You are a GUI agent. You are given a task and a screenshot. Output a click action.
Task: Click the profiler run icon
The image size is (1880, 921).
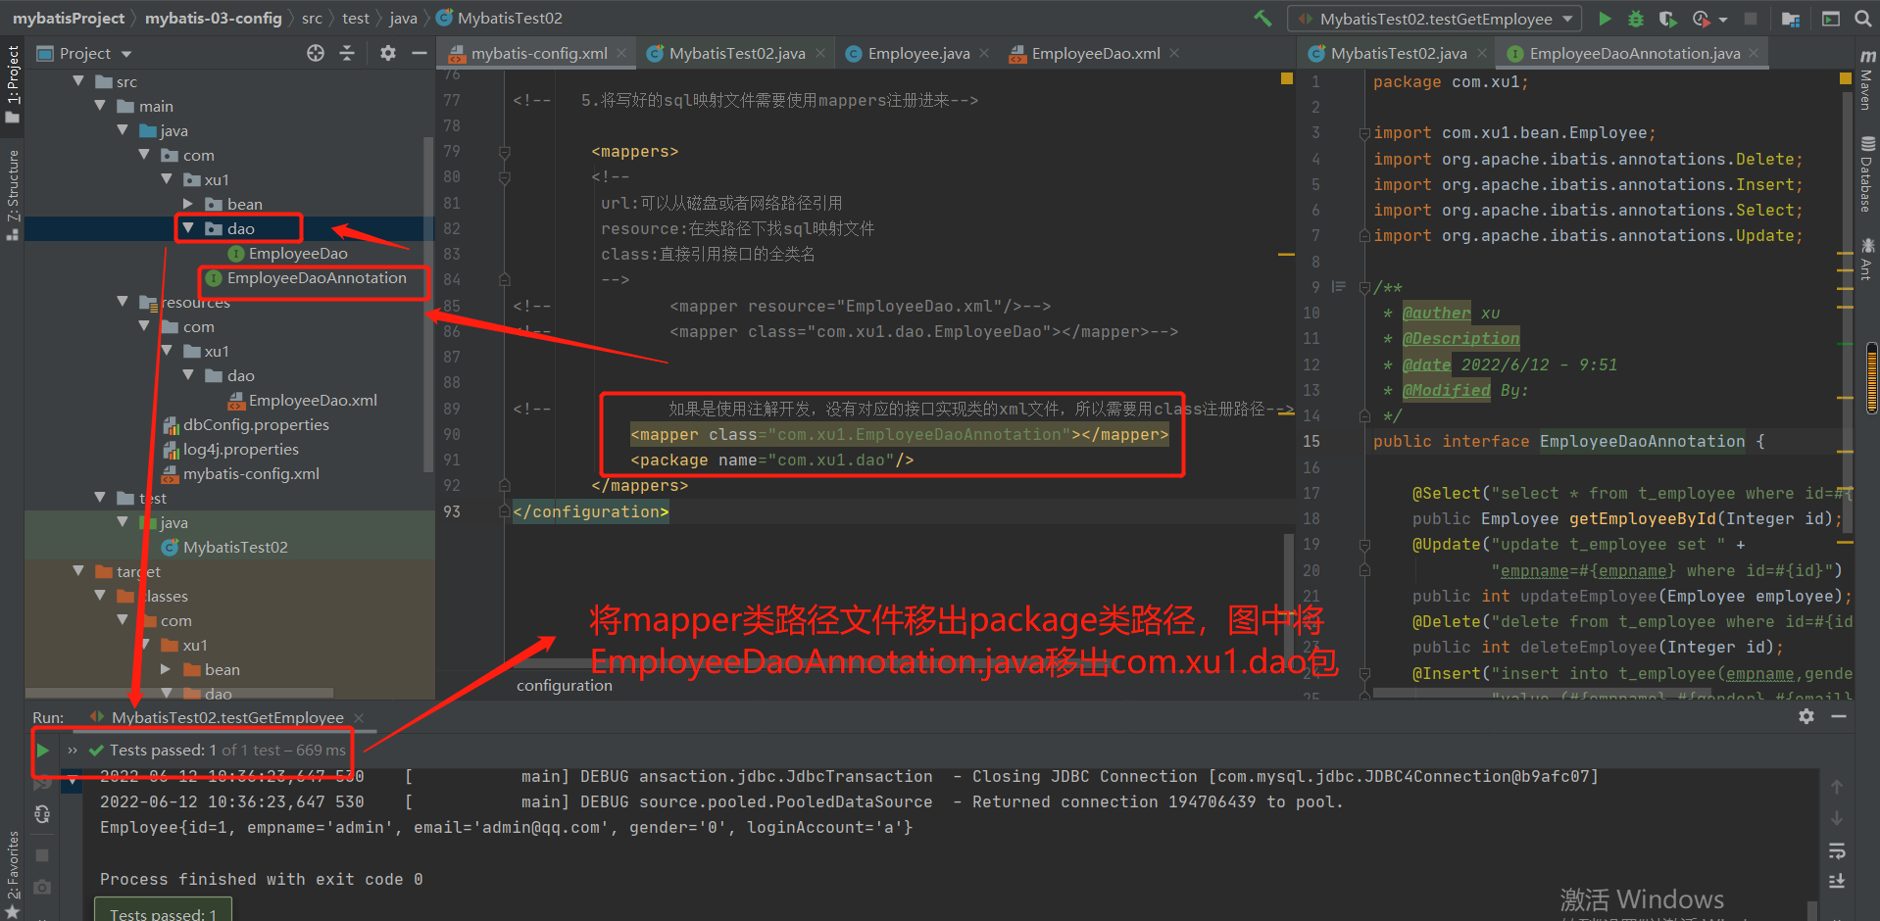coord(1701,18)
